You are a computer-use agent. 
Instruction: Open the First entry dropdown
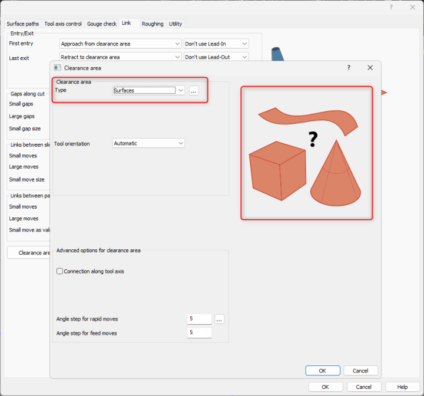(x=120, y=44)
